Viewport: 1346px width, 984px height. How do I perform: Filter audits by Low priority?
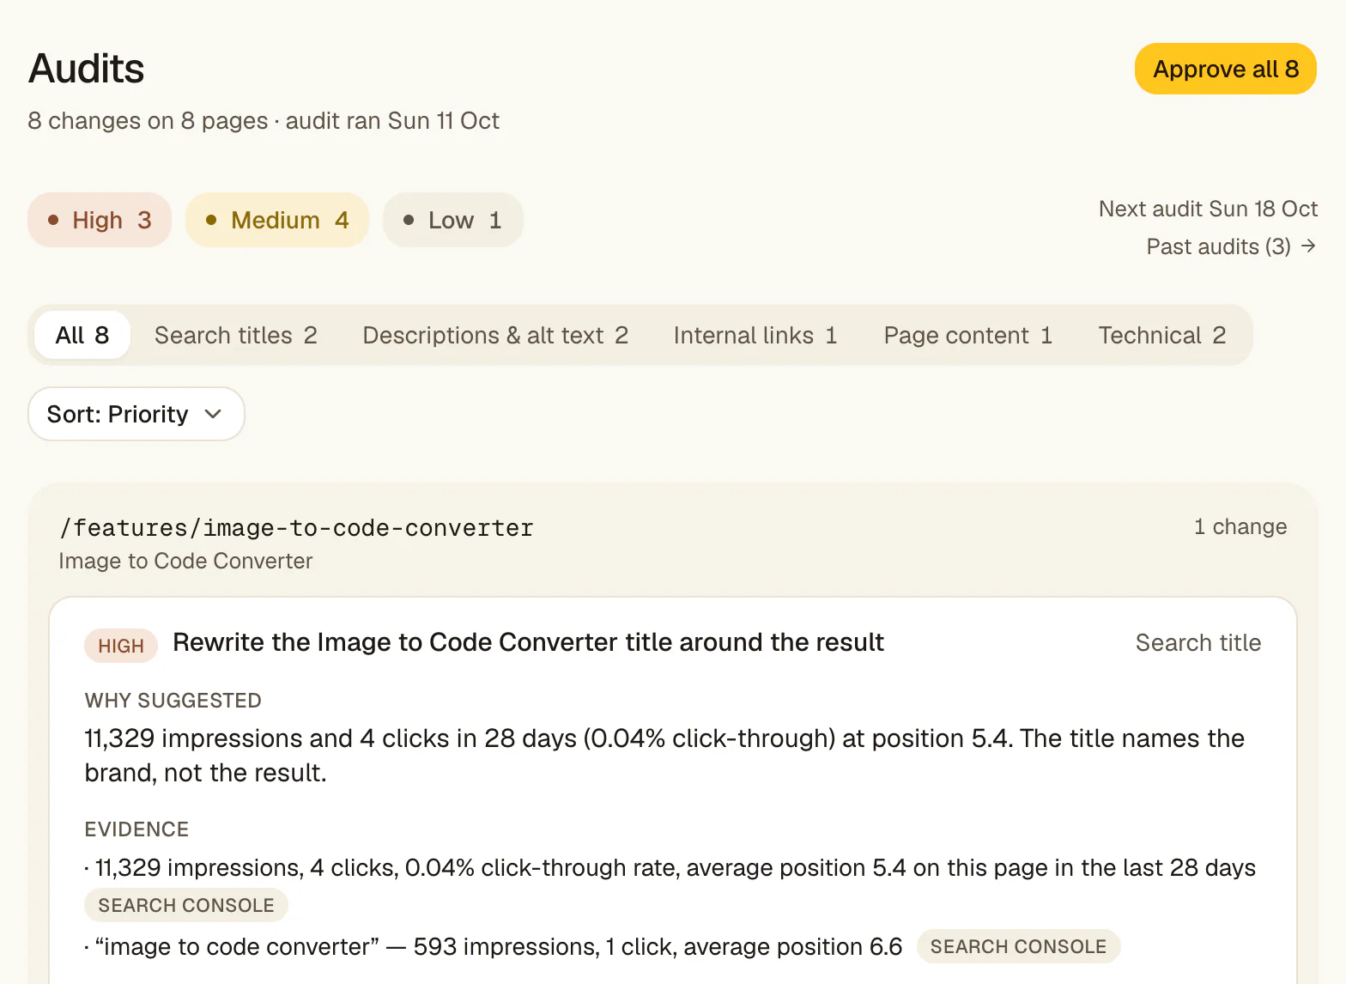click(452, 220)
